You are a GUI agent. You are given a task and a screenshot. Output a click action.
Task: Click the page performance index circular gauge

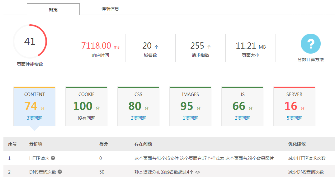click(30, 41)
